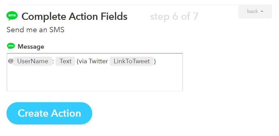Click the colon between UserName and Text
The image size is (279, 136).
[x=53, y=61]
